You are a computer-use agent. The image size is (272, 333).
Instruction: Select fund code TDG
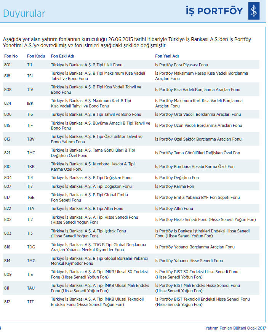[31, 247]
